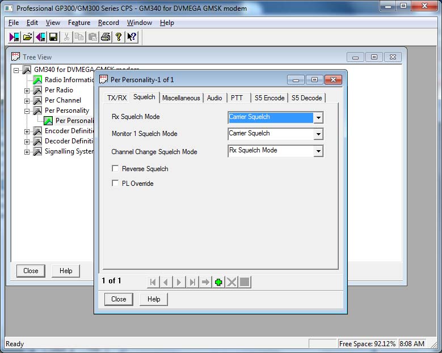
Task: Open the Channel Change Squelch Mode dropdown
Action: click(x=318, y=151)
